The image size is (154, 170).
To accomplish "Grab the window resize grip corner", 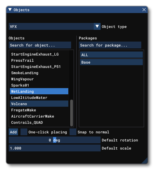I will [x=145, y=161].
